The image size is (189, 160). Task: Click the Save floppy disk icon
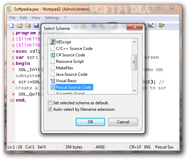pos(36,25)
